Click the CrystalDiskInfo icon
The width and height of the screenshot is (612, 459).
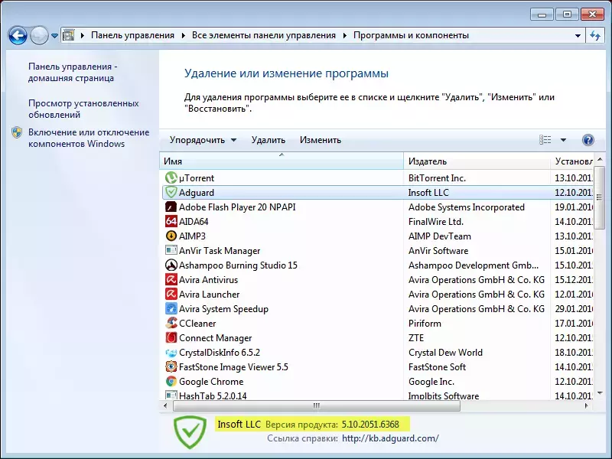click(171, 353)
